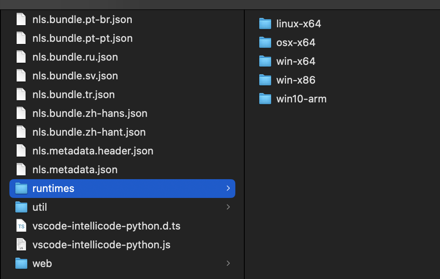Click the runtimes folder icon
Image resolution: width=440 pixels, height=279 pixels.
(21, 188)
